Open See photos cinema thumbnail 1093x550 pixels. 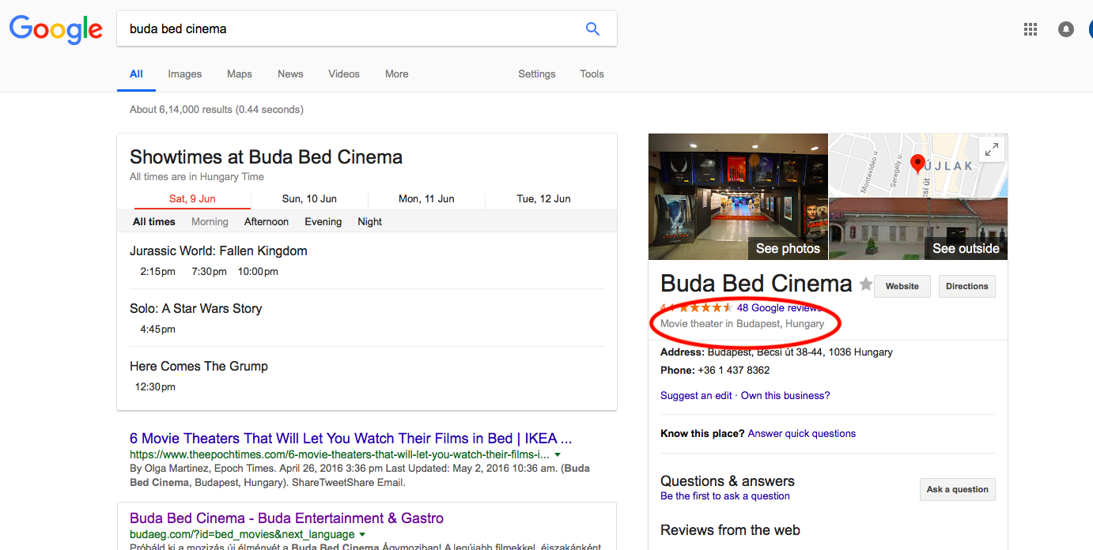point(738,197)
